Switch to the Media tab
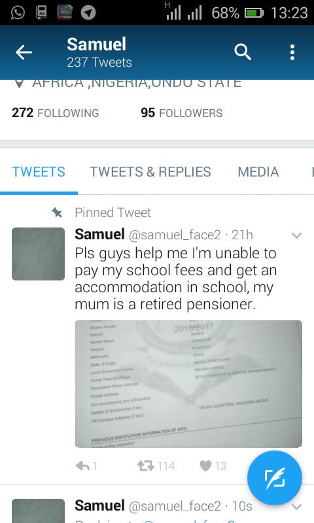 [x=258, y=172]
